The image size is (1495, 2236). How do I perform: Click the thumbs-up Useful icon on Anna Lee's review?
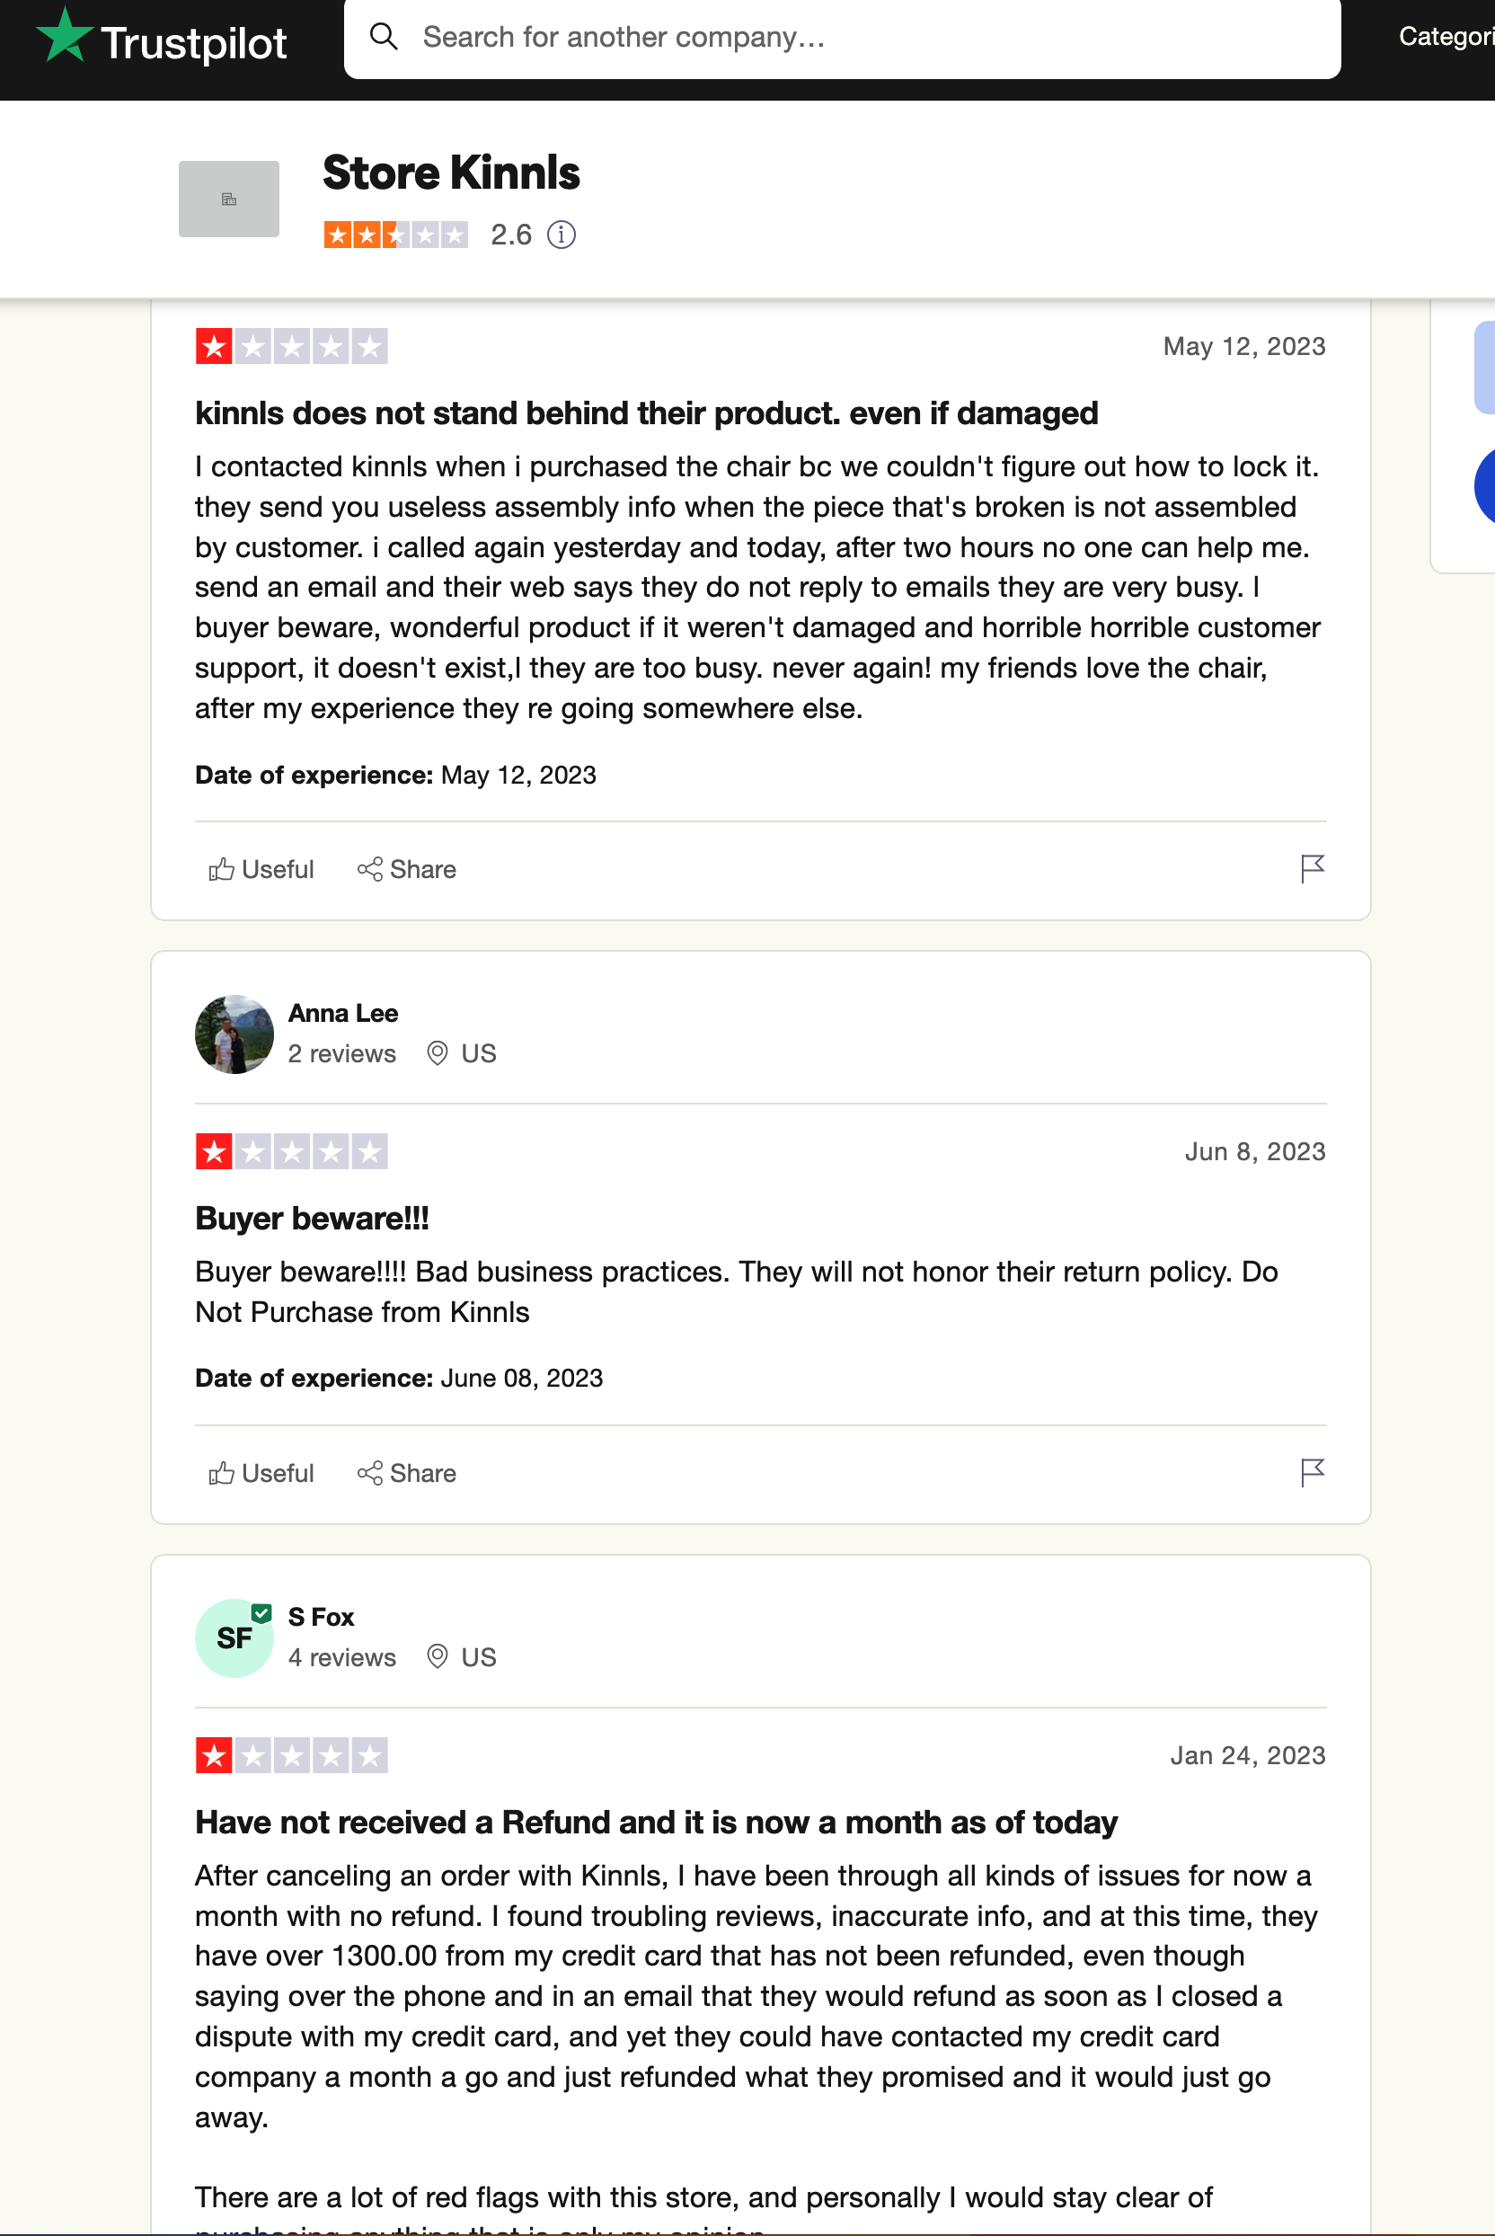(221, 1473)
